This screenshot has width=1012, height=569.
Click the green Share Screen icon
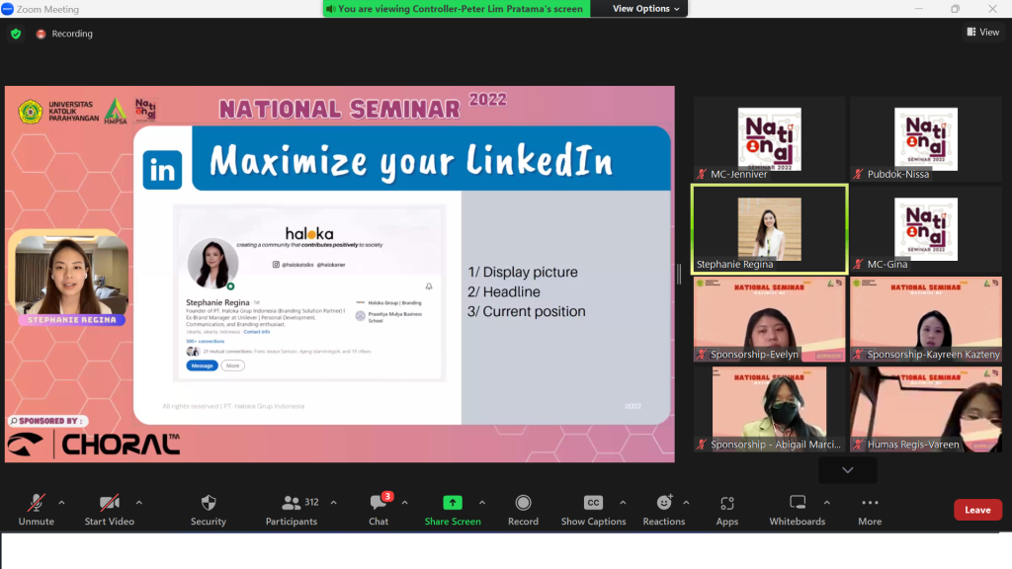click(453, 503)
